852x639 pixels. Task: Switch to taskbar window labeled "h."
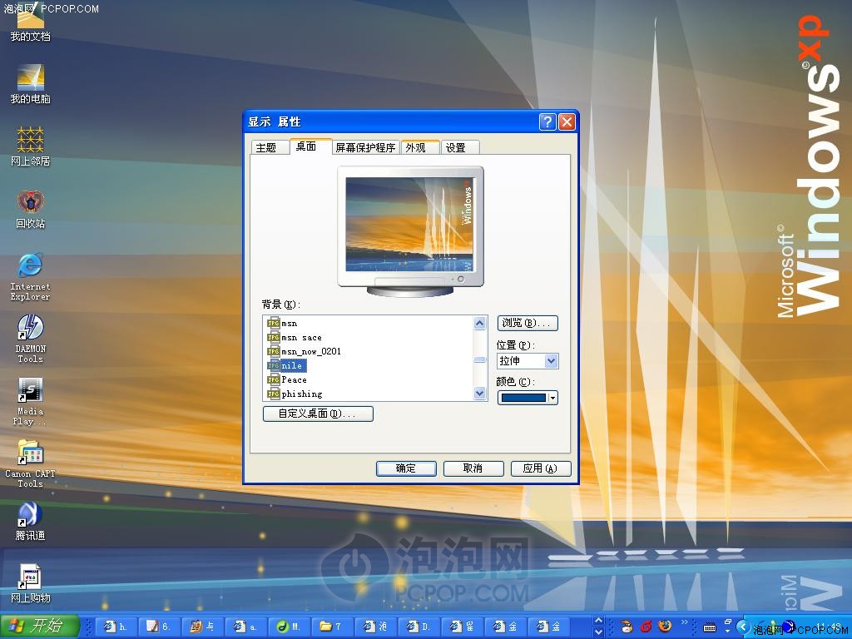(116, 627)
